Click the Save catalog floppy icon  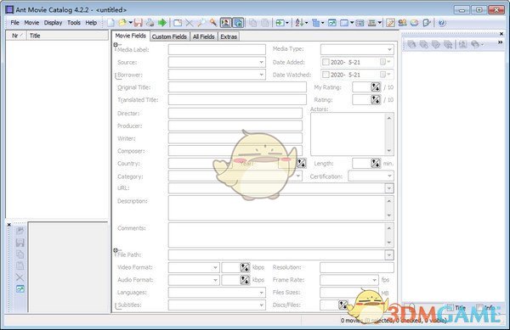point(139,23)
